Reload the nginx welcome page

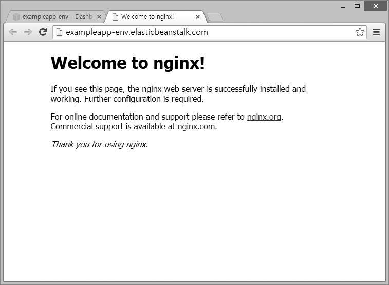pyautogui.click(x=43, y=32)
